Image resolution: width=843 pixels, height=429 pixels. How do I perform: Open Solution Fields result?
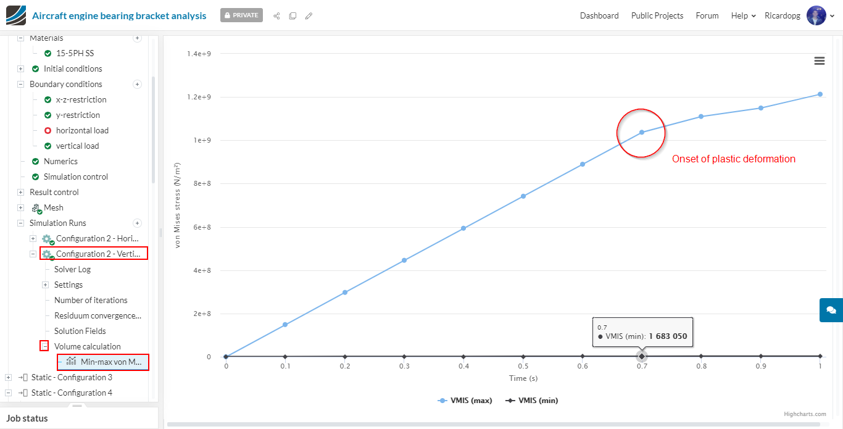coord(80,331)
